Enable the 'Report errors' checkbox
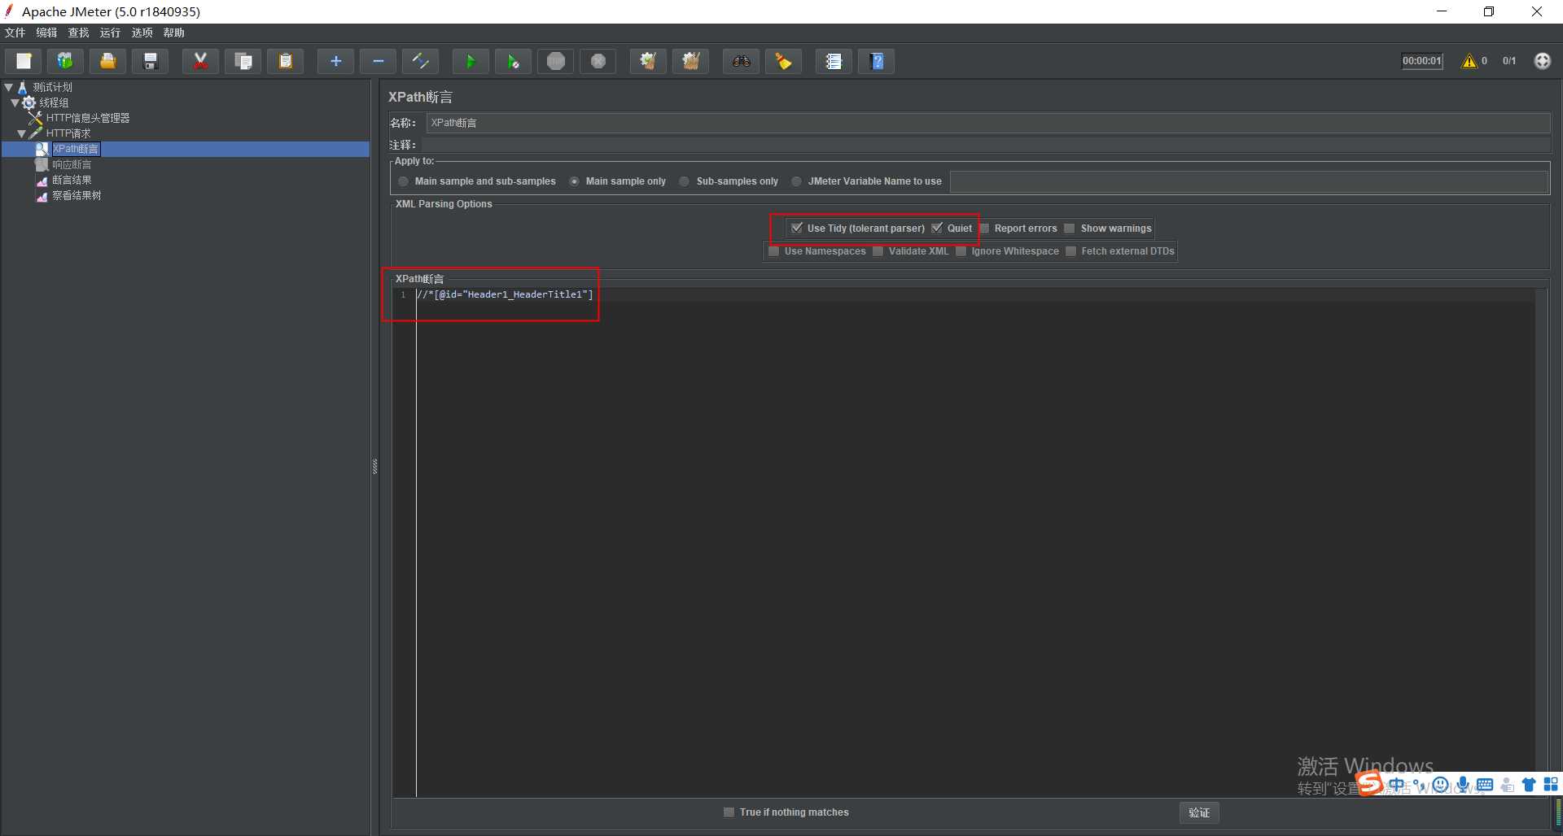1563x836 pixels. coord(1018,229)
